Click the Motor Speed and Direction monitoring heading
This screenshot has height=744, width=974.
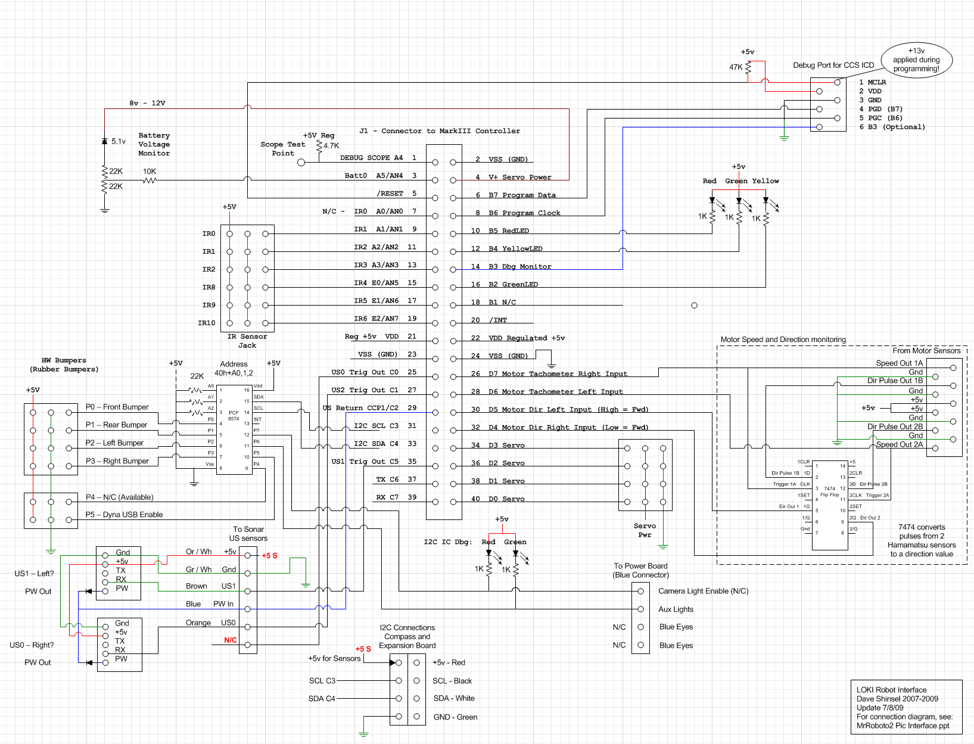point(783,340)
